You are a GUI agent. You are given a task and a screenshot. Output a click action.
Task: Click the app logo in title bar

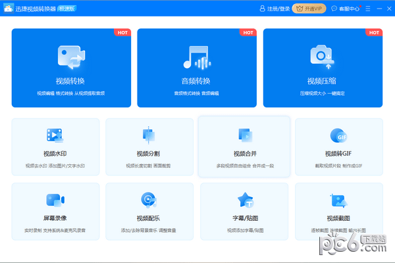[9, 9]
